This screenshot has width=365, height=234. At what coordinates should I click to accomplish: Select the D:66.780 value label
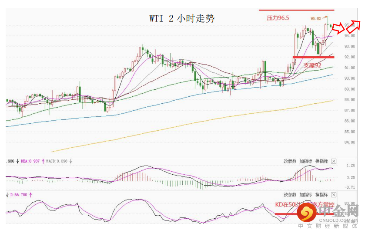tap(19, 195)
